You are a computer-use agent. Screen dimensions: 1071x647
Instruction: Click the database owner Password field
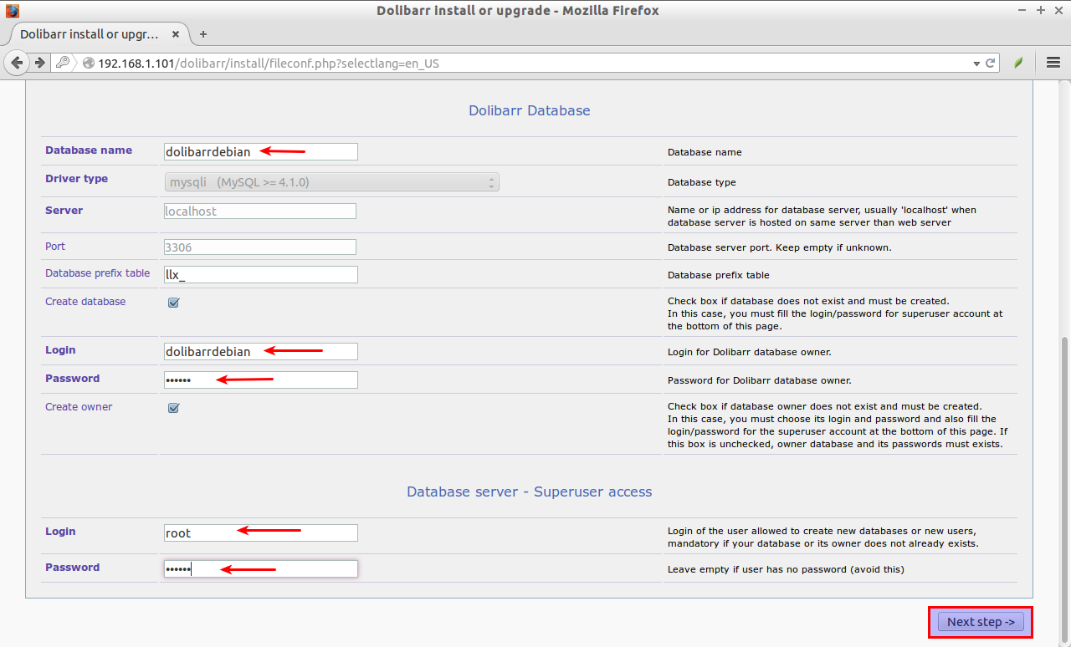(x=261, y=380)
